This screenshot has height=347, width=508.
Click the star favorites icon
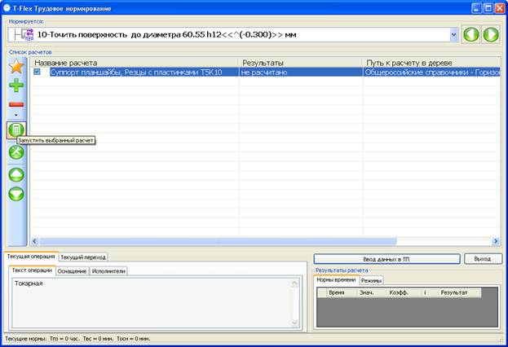pyautogui.click(x=16, y=66)
